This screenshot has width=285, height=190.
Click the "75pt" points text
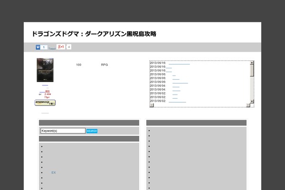tap(47, 97)
